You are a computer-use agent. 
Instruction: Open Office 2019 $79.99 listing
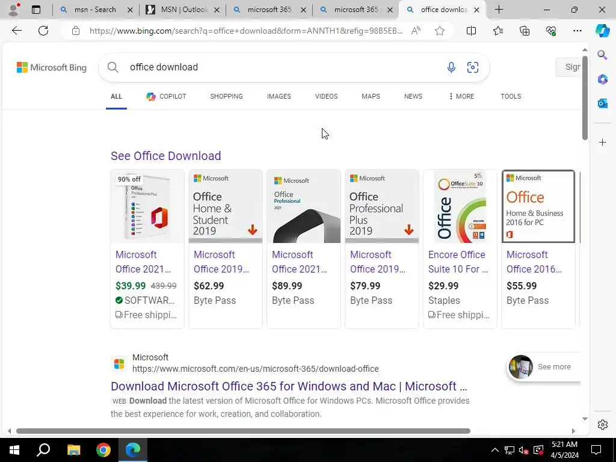coord(382,248)
